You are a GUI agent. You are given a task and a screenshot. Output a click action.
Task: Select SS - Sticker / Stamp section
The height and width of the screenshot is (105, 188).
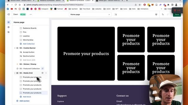(x=28, y=64)
